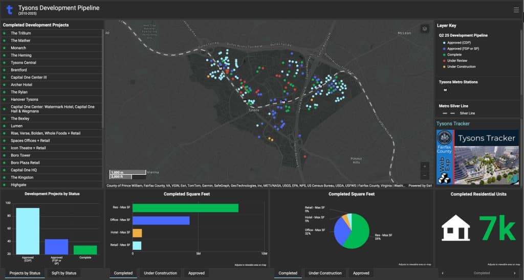Go to next residential units slide

tap(517, 273)
